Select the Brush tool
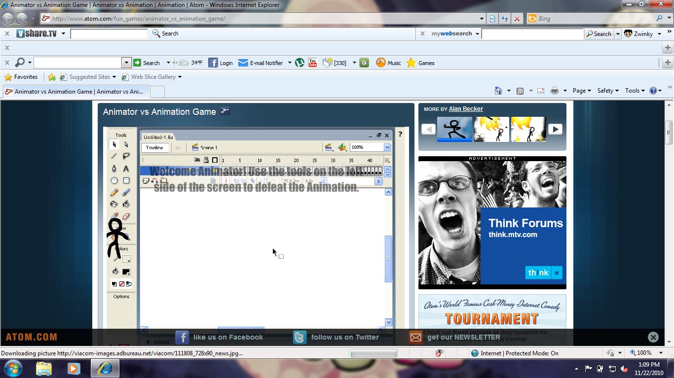This screenshot has height=378, width=674. (x=126, y=192)
